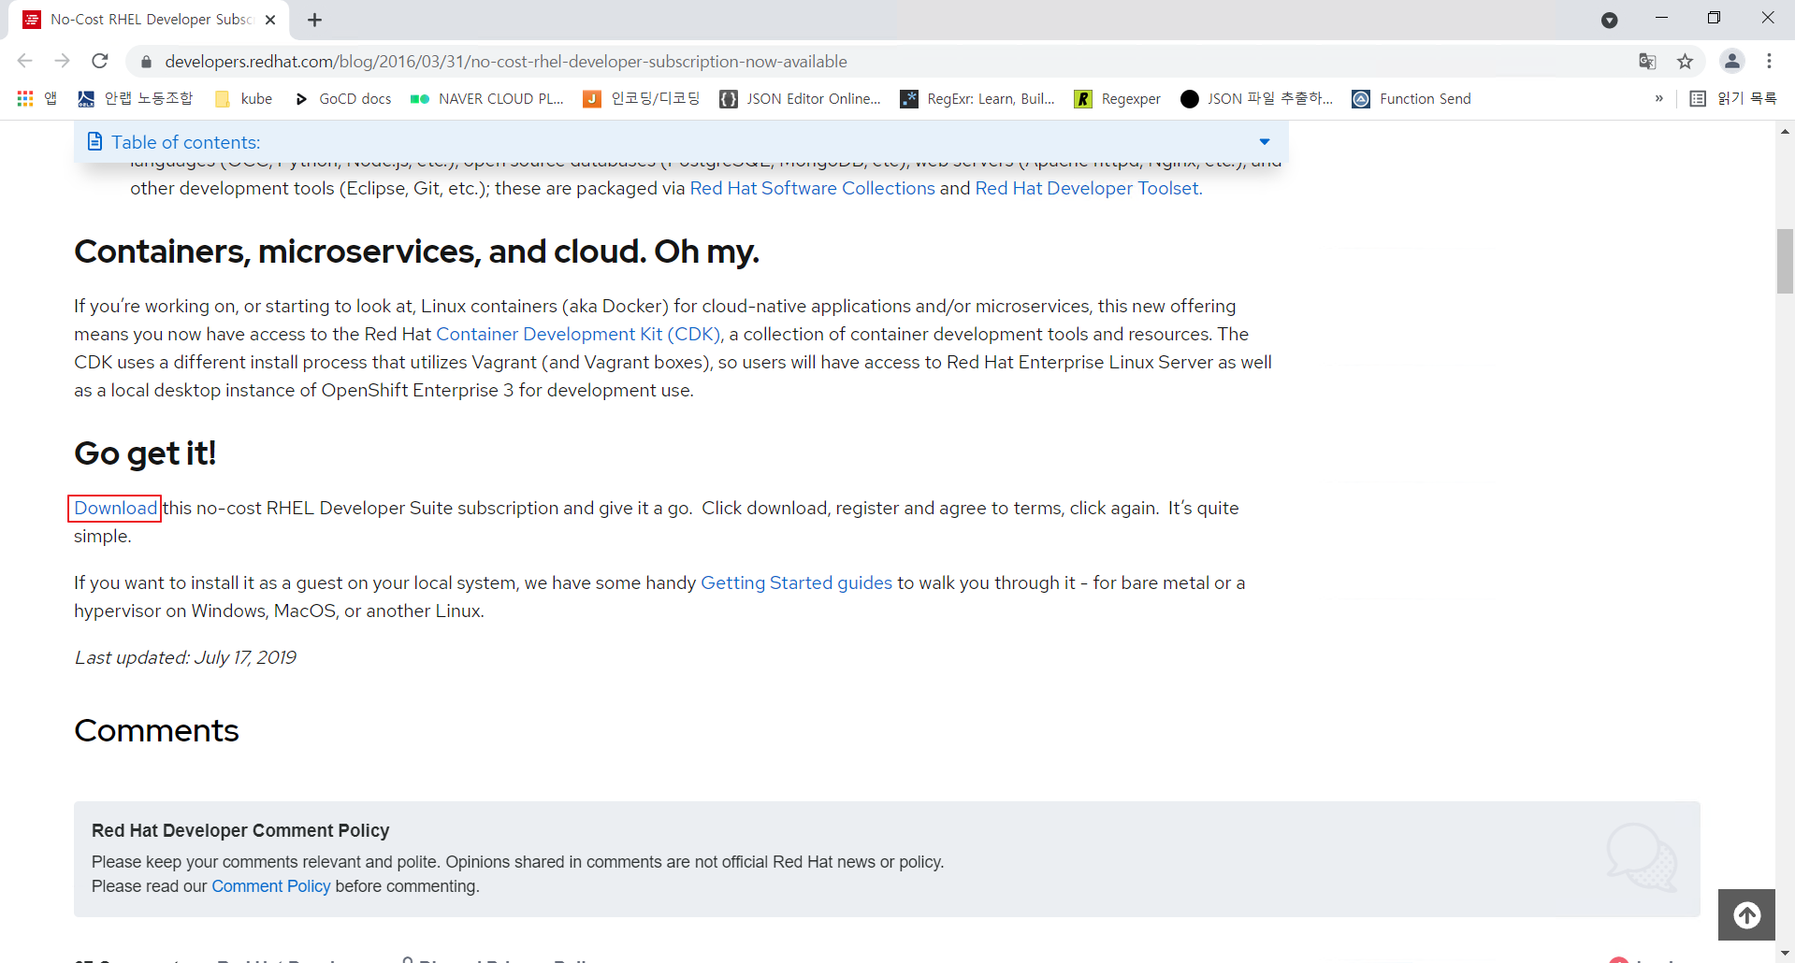Reload the current page
This screenshot has width=1795, height=963.
(x=100, y=61)
